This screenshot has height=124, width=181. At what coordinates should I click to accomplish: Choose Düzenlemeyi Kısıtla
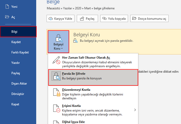point(93,94)
